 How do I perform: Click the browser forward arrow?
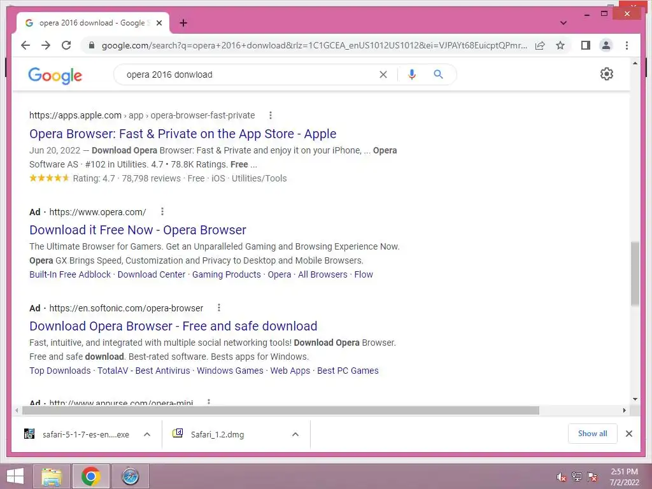click(46, 45)
